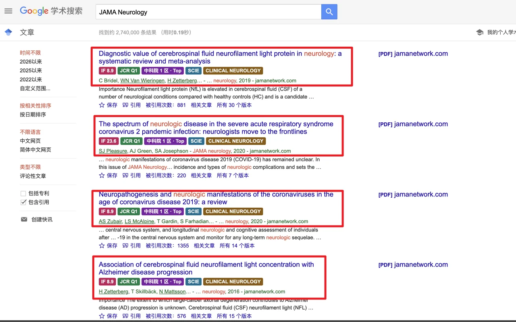This screenshot has height=322, width=516.
Task: Click the blue search magnifier button
Action: tap(329, 12)
